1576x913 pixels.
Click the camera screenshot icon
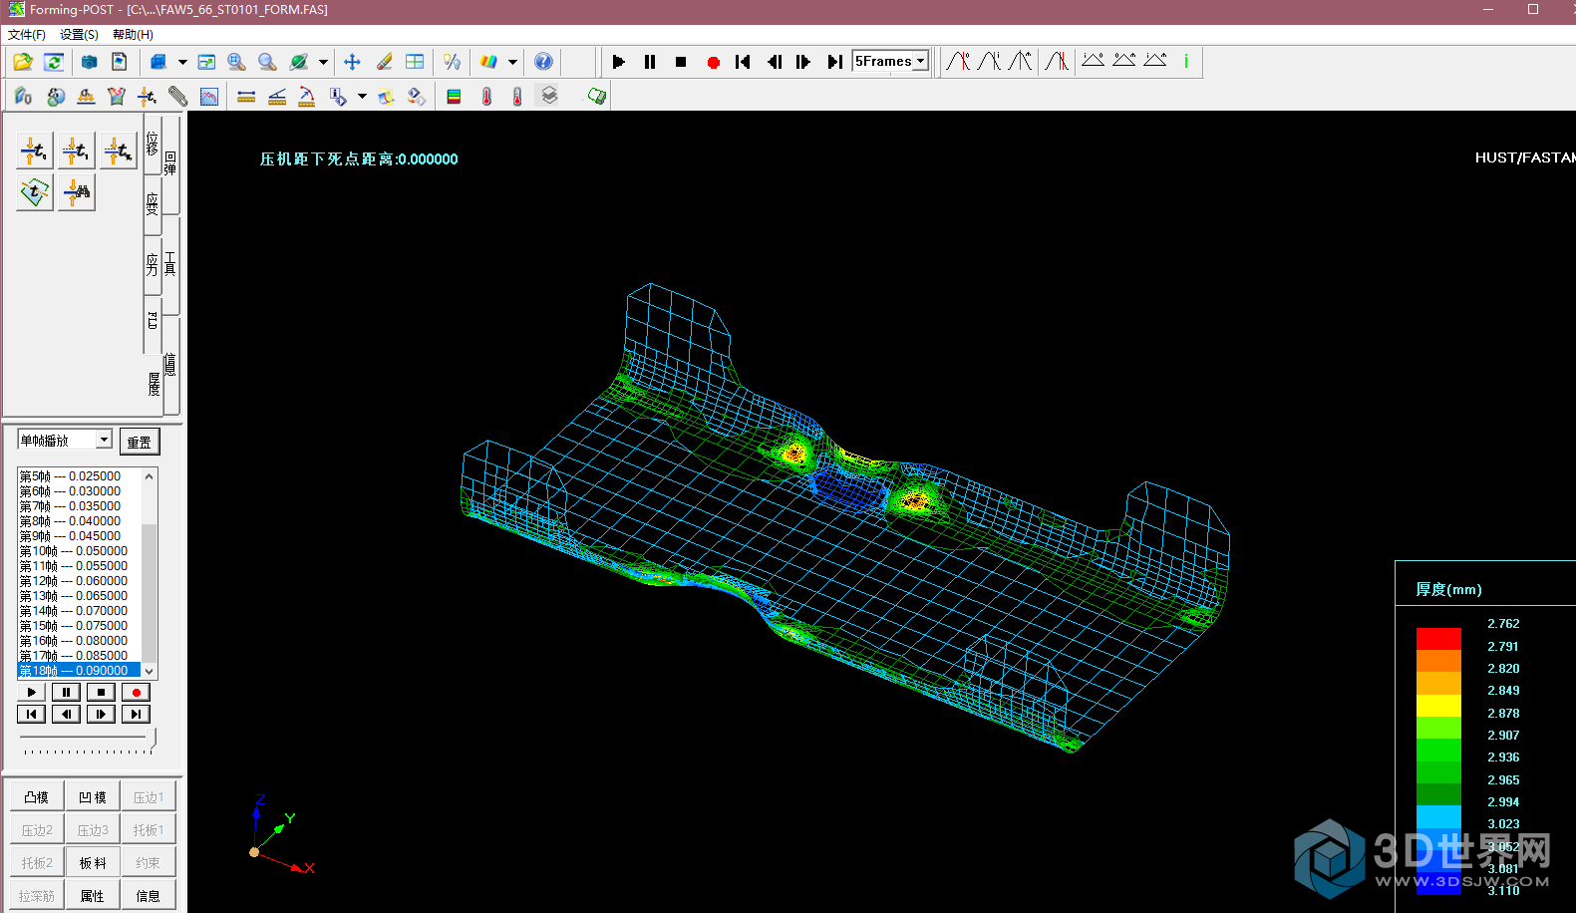pos(89,62)
